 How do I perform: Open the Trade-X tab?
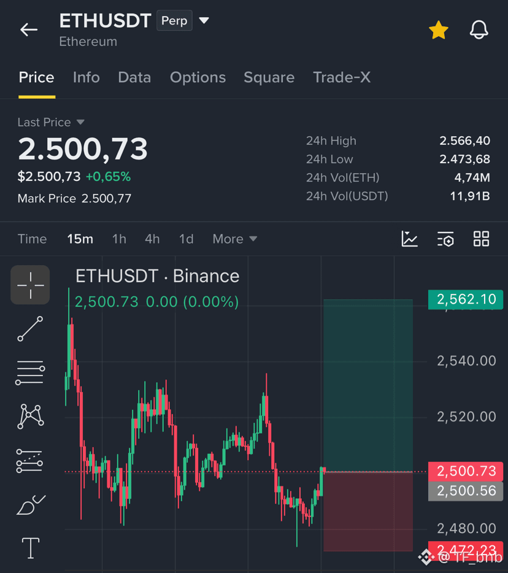342,77
